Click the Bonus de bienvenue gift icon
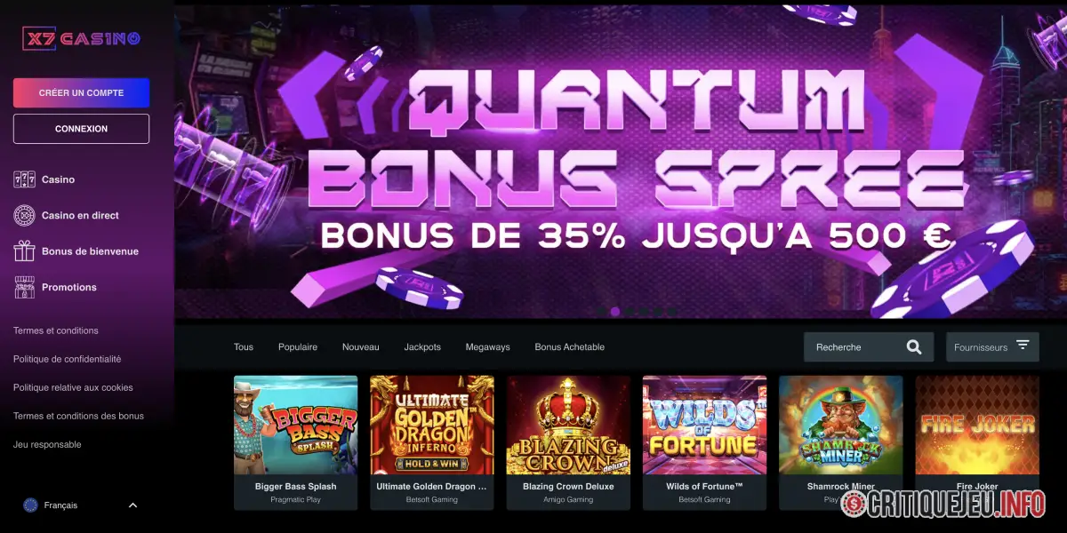 [24, 251]
